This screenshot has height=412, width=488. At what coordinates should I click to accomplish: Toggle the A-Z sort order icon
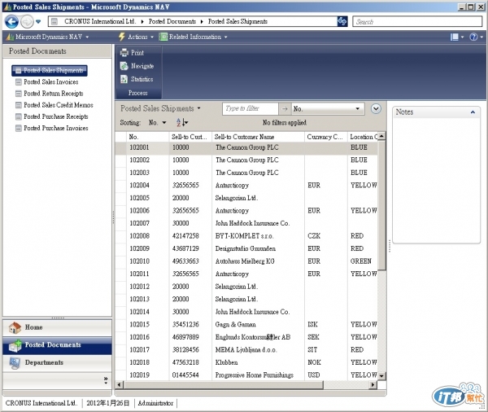point(182,122)
